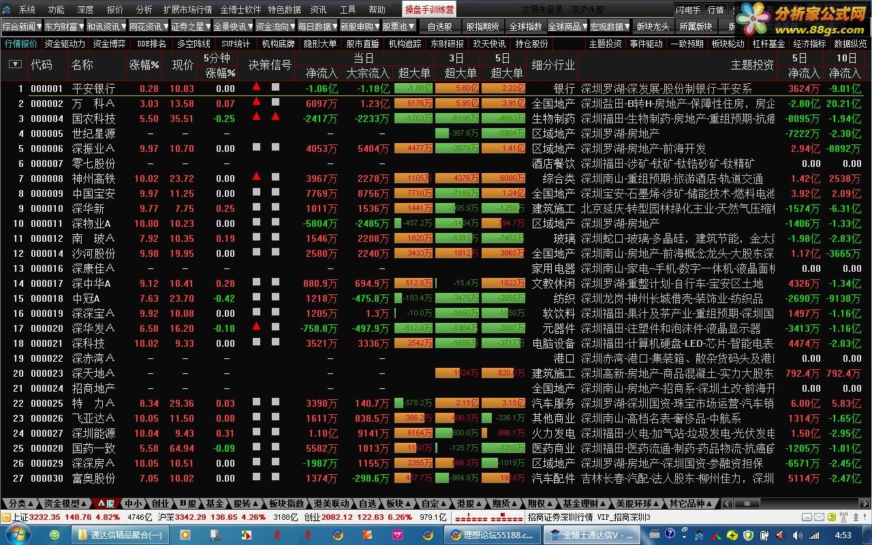
Task: Switch to the 主题投资 tab
Action: pos(606,44)
